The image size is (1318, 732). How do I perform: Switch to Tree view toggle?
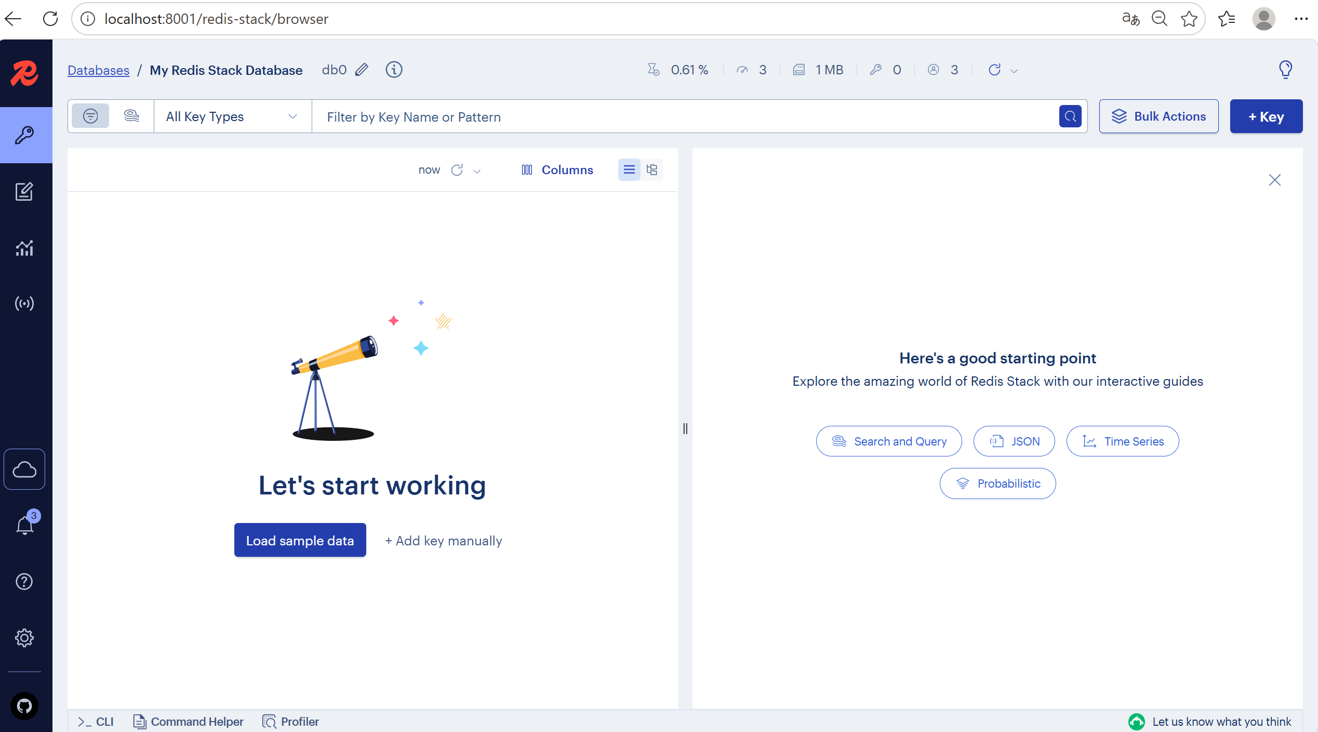pyautogui.click(x=652, y=169)
